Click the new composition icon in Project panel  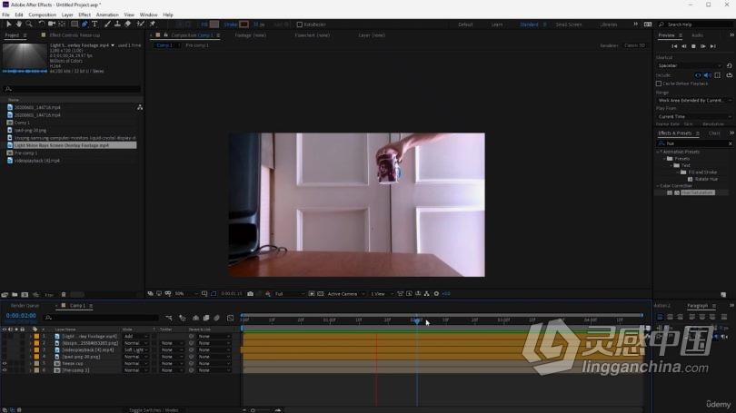click(25, 295)
